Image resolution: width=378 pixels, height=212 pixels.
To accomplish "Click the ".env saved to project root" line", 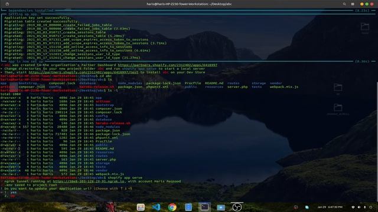I will tap(31, 185).
